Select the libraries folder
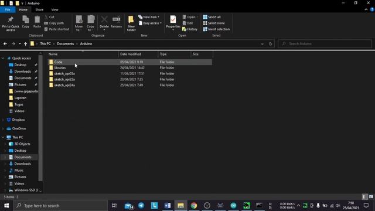The image size is (375, 211). click(x=130, y=68)
